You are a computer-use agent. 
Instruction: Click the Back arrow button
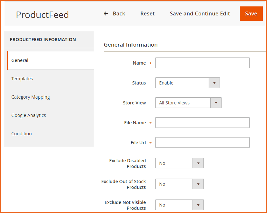114,13
